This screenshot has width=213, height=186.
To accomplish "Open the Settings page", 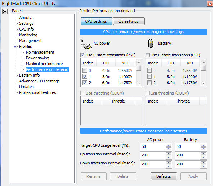I will pyautogui.click(x=26, y=23).
